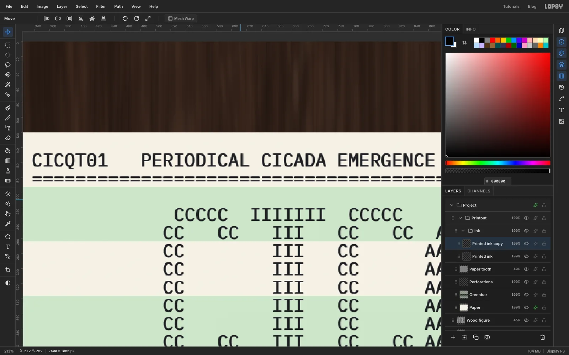Select the Clone Stamp tool
The width and height of the screenshot is (569, 355).
click(x=8, y=171)
